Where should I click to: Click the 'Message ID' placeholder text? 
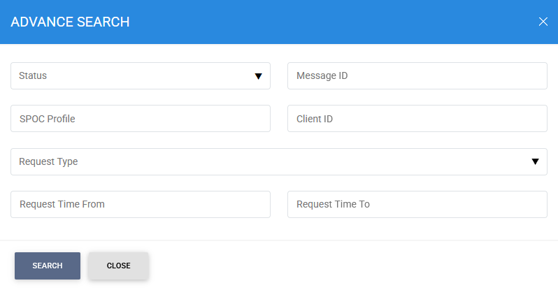(322, 75)
